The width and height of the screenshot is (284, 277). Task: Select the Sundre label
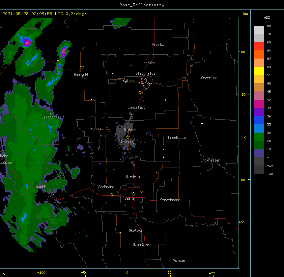click(96, 129)
